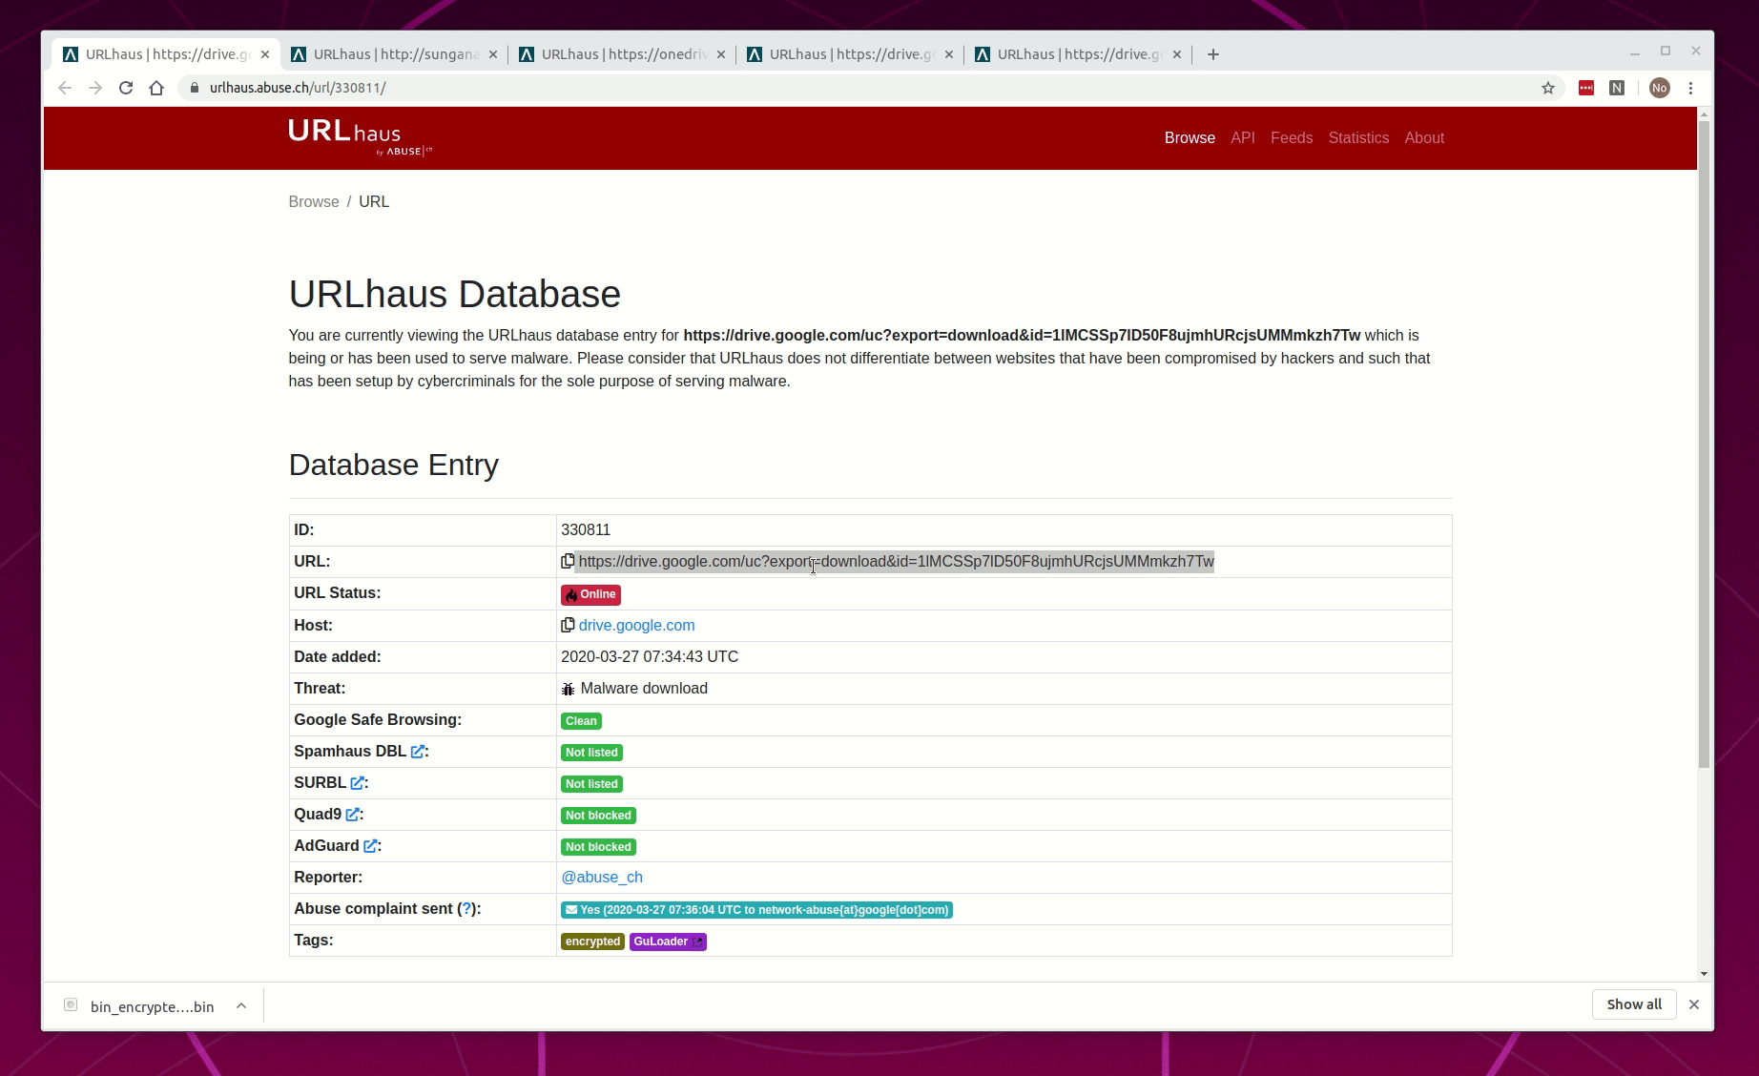Click the AdGuard Not blocked badge
Viewport: 1759px width, 1076px height.
[598, 847]
